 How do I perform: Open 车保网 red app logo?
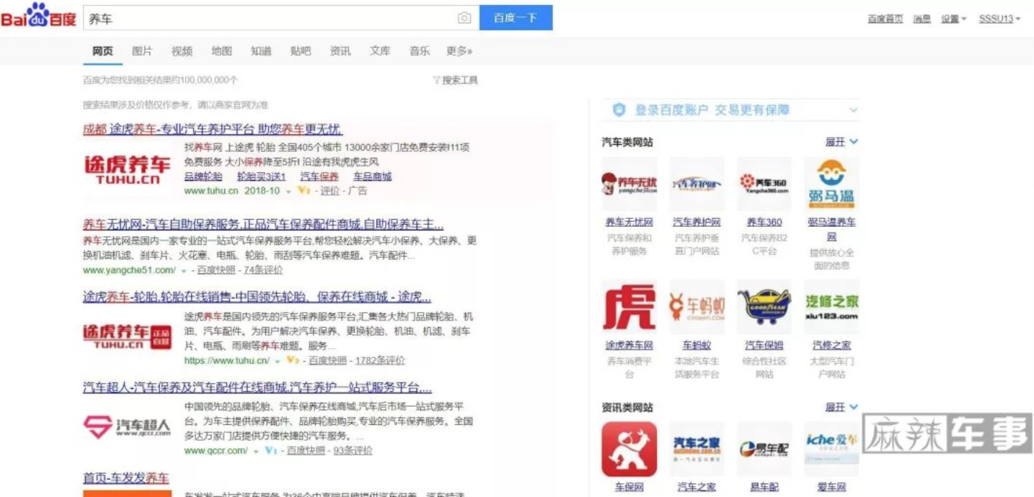629,449
